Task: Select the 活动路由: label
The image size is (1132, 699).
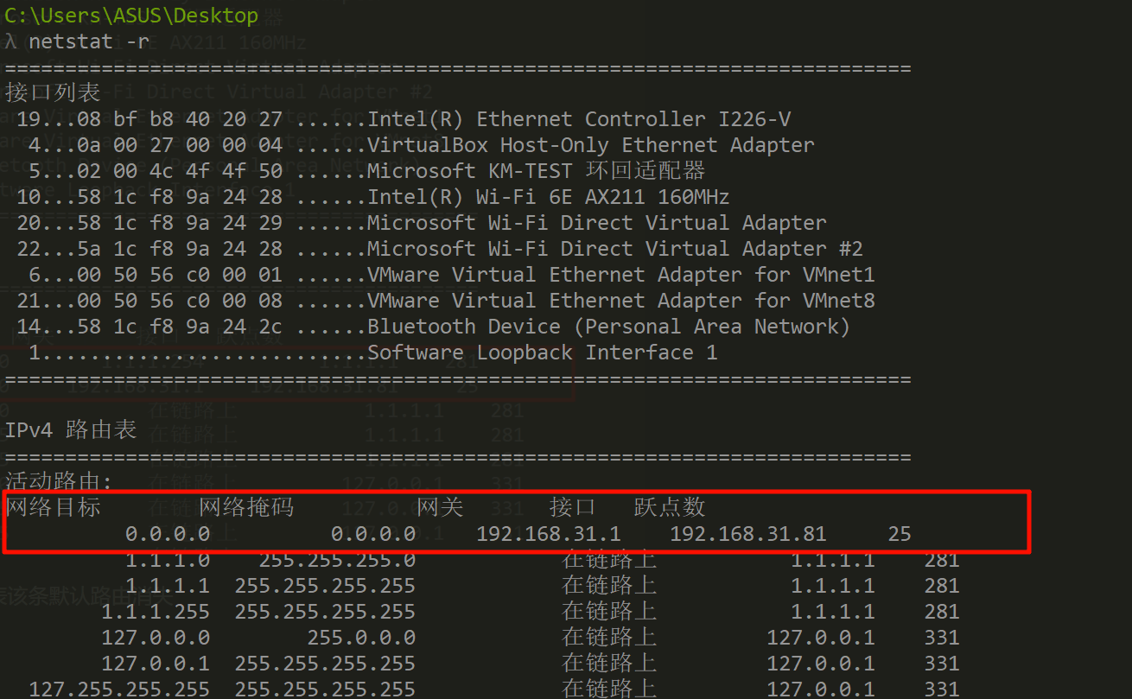Action: click(x=59, y=481)
